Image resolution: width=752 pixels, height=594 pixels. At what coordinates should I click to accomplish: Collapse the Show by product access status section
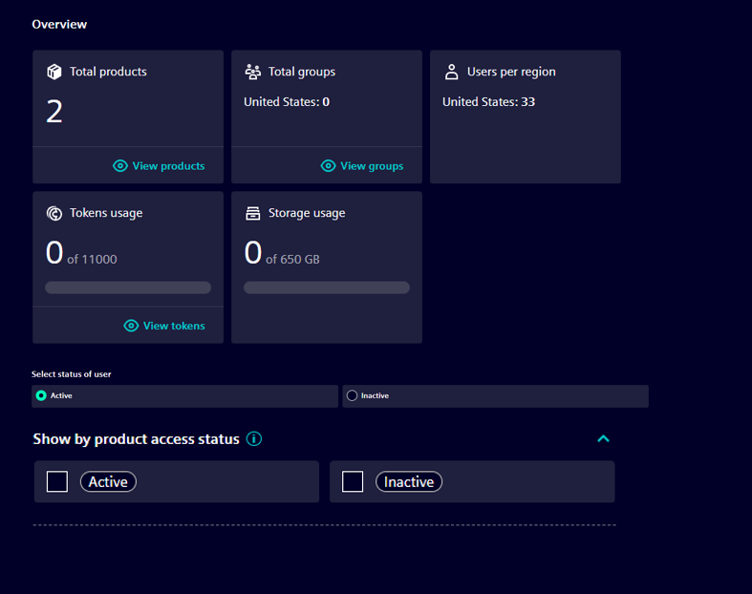pos(603,439)
